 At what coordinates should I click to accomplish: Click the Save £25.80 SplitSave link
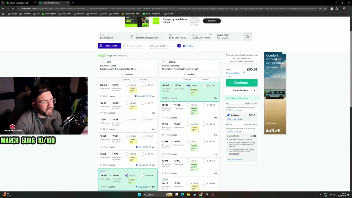143,96
